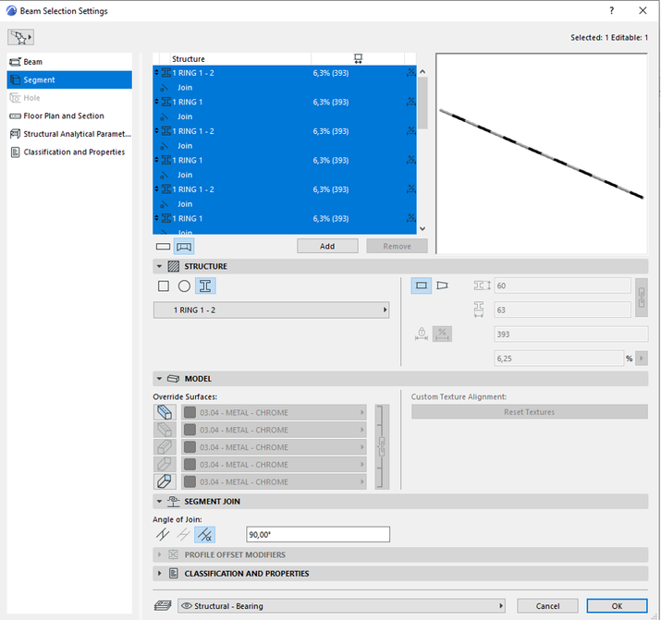Collapse the MODEL panel
The height and width of the screenshot is (620, 661).
[x=159, y=379]
